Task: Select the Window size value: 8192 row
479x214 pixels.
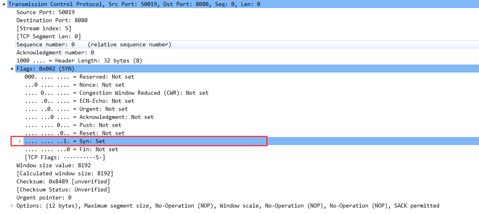Action: click(x=53, y=166)
